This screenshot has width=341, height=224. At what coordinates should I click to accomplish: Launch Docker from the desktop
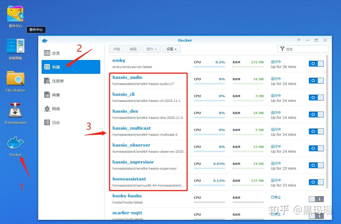click(x=15, y=143)
